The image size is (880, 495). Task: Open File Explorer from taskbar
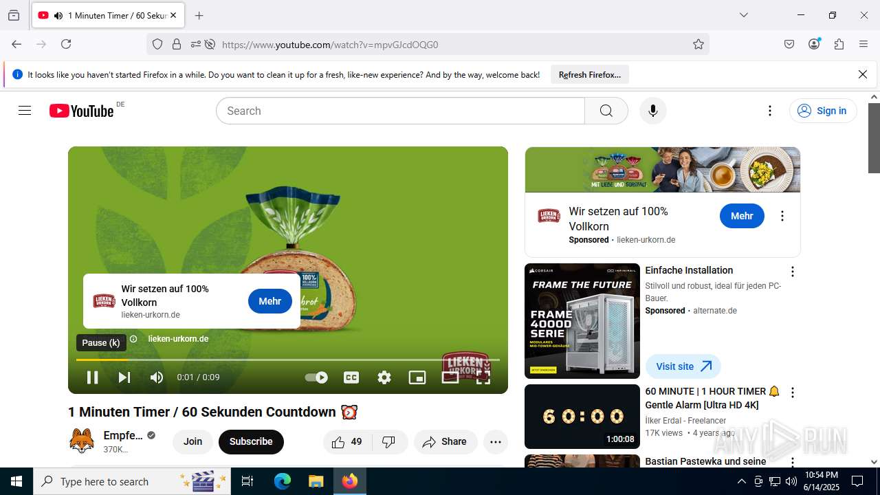[x=316, y=481]
